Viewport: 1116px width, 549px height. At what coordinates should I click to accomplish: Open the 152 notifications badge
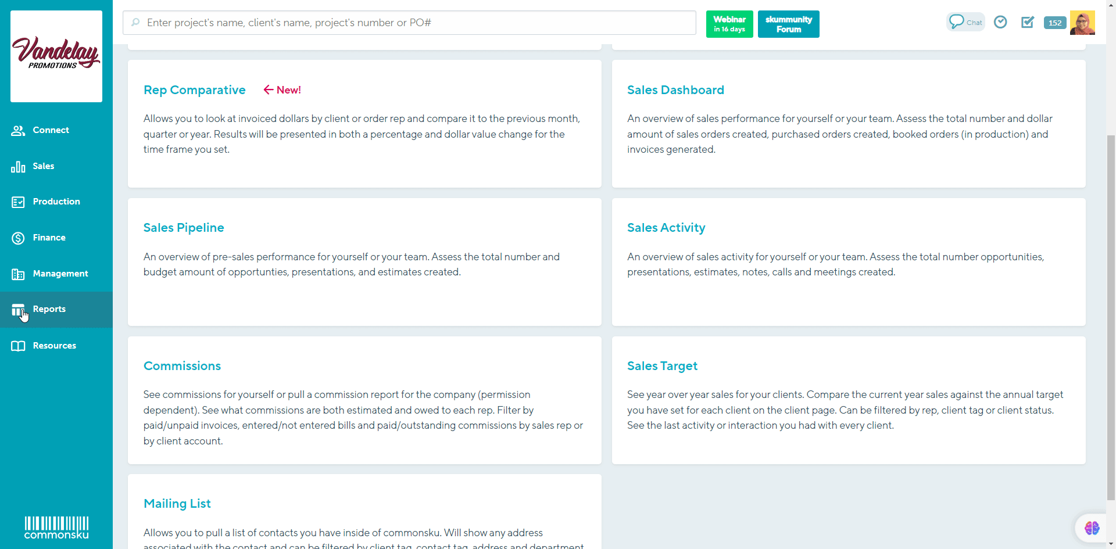1055,23
